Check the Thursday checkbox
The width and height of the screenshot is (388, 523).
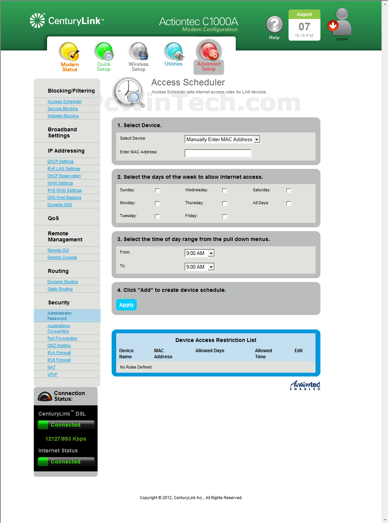[x=224, y=203]
